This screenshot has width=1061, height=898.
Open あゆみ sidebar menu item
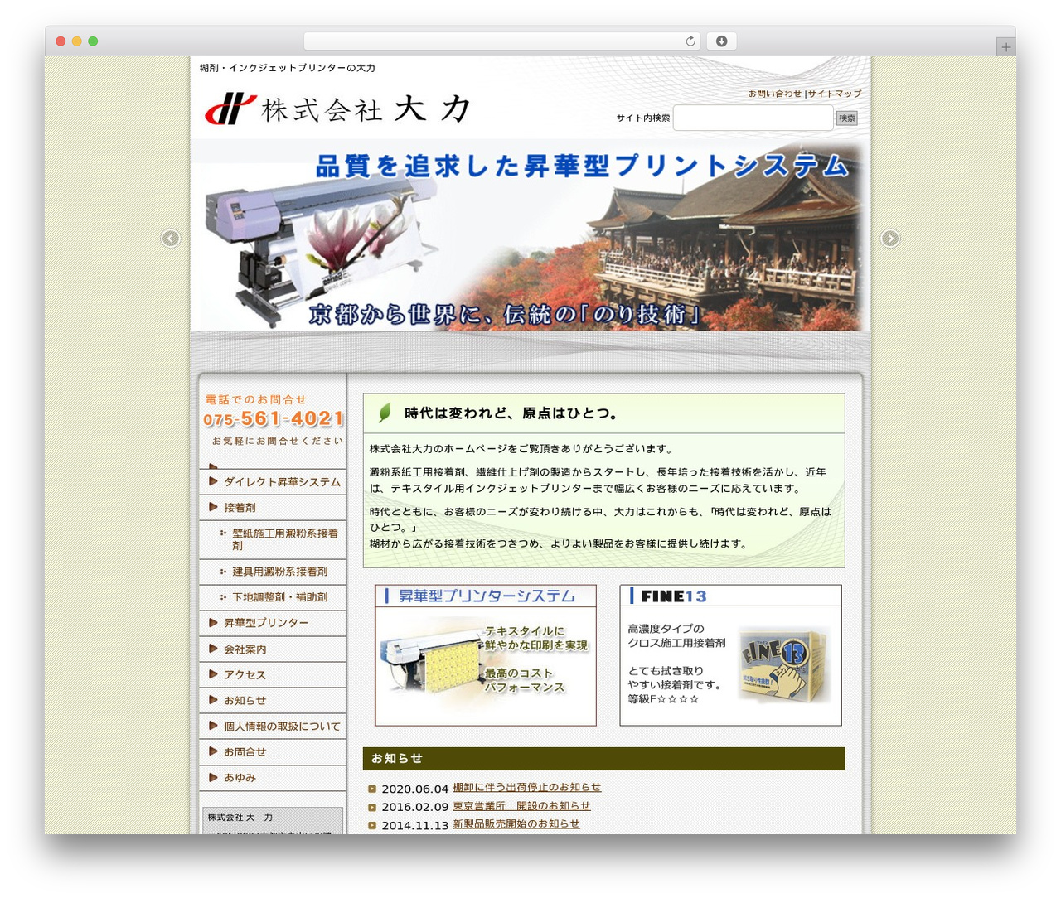pyautogui.click(x=273, y=778)
